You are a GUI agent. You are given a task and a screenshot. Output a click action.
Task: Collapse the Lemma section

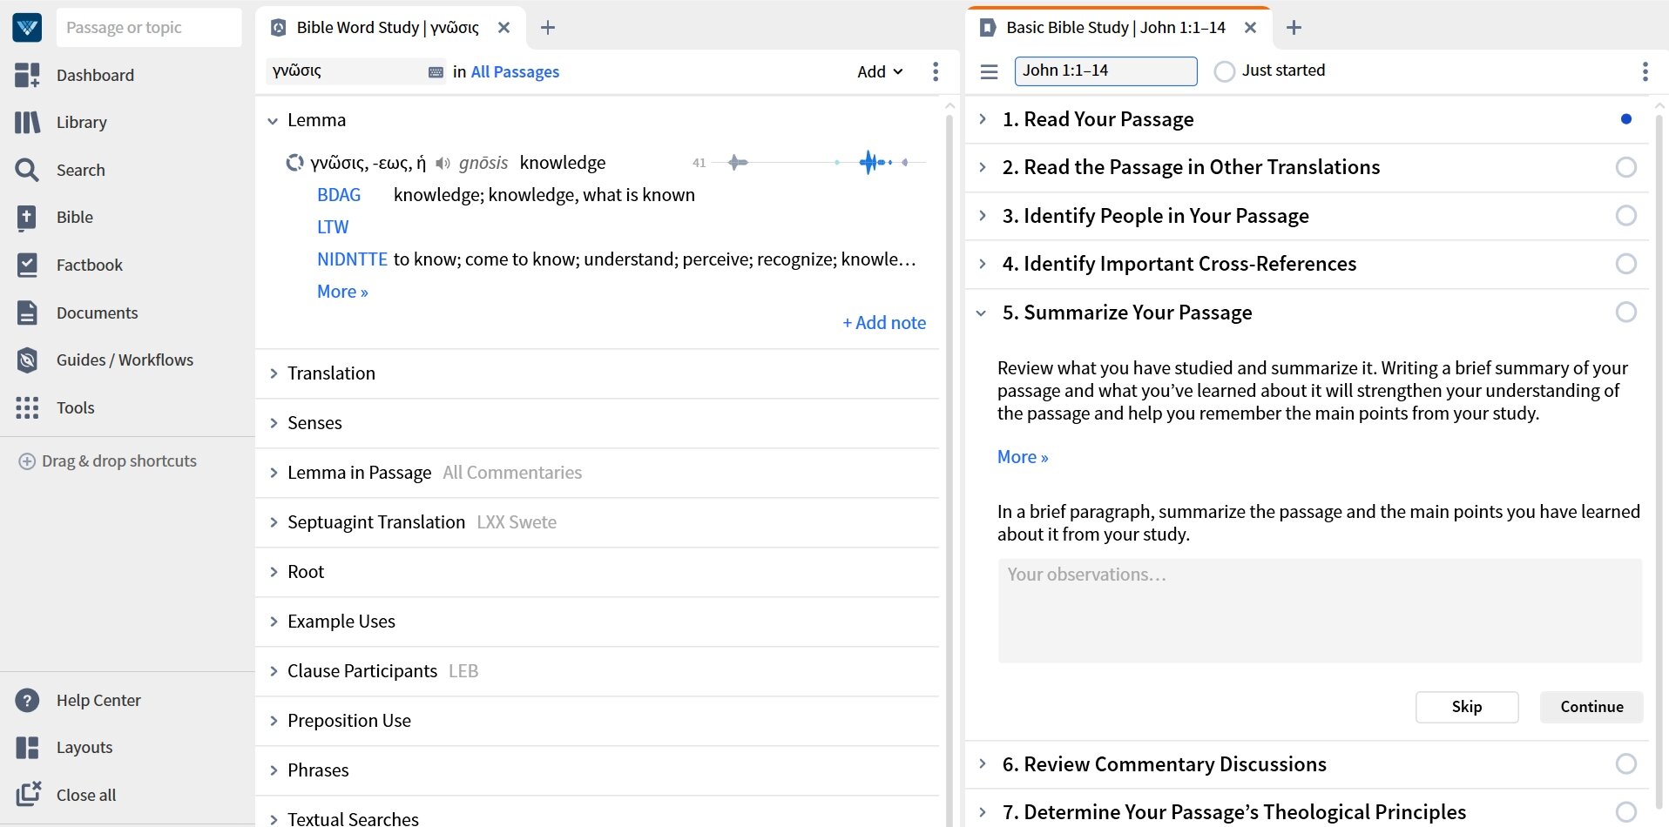[273, 120]
